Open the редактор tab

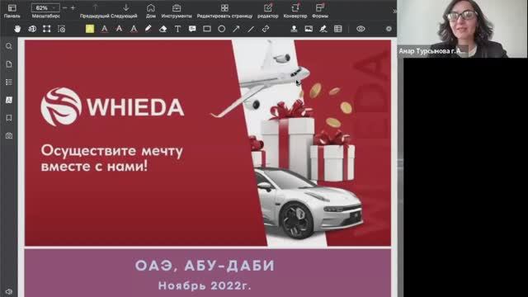click(267, 11)
